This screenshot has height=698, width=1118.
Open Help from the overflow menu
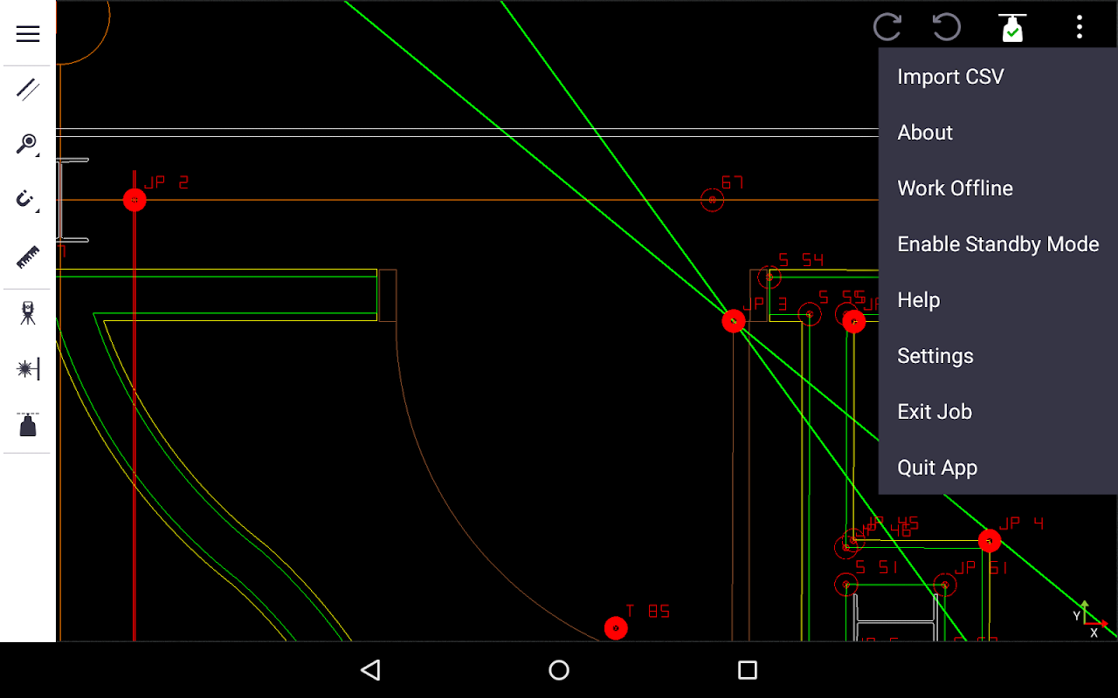(x=998, y=300)
